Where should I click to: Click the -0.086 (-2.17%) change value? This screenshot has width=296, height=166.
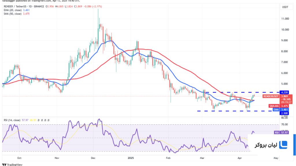pos(93,6)
